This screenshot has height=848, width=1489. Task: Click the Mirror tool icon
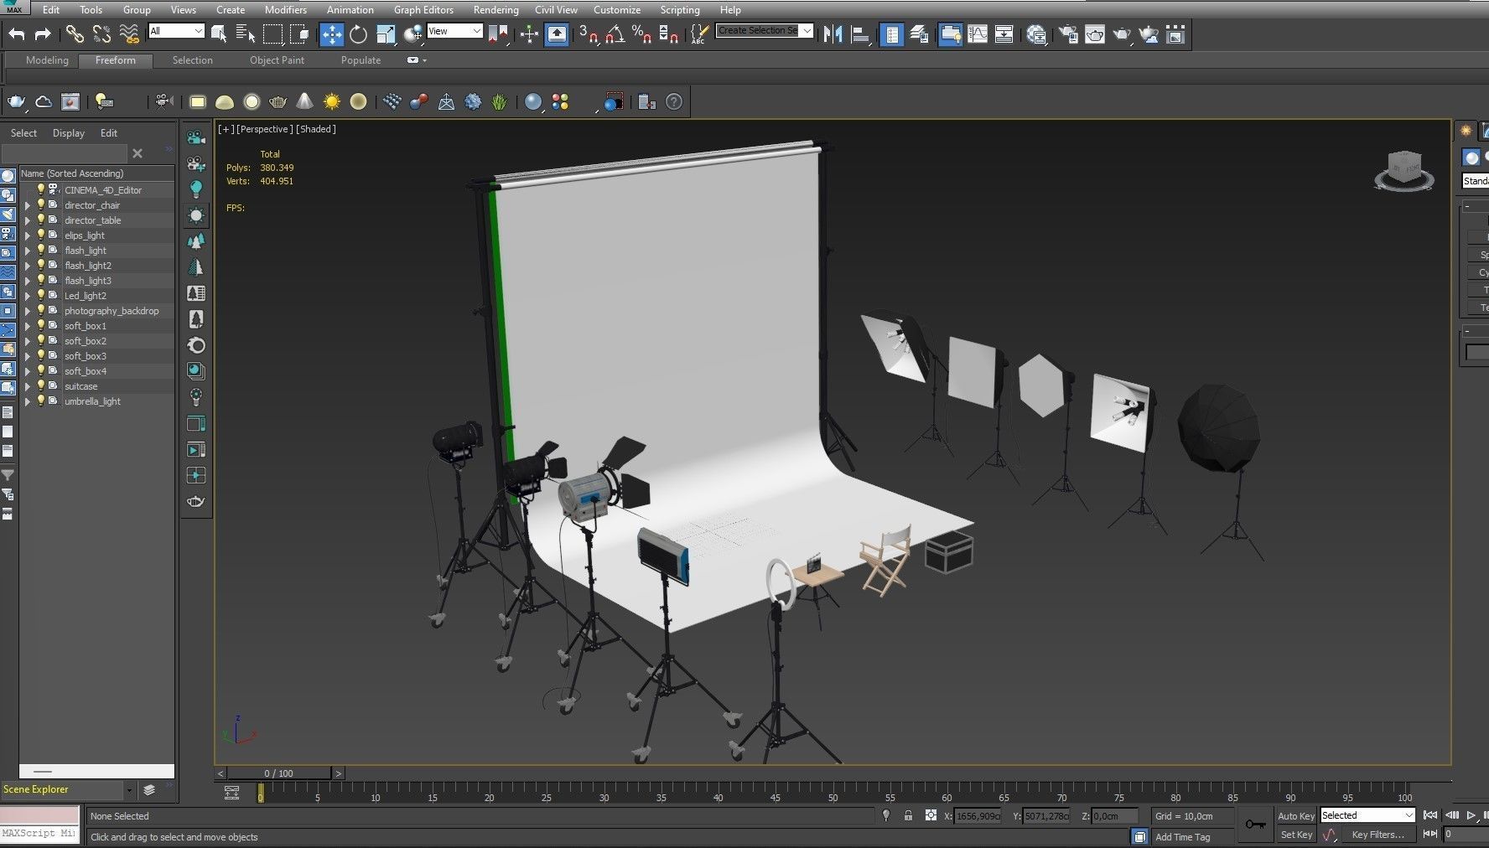pyautogui.click(x=833, y=34)
